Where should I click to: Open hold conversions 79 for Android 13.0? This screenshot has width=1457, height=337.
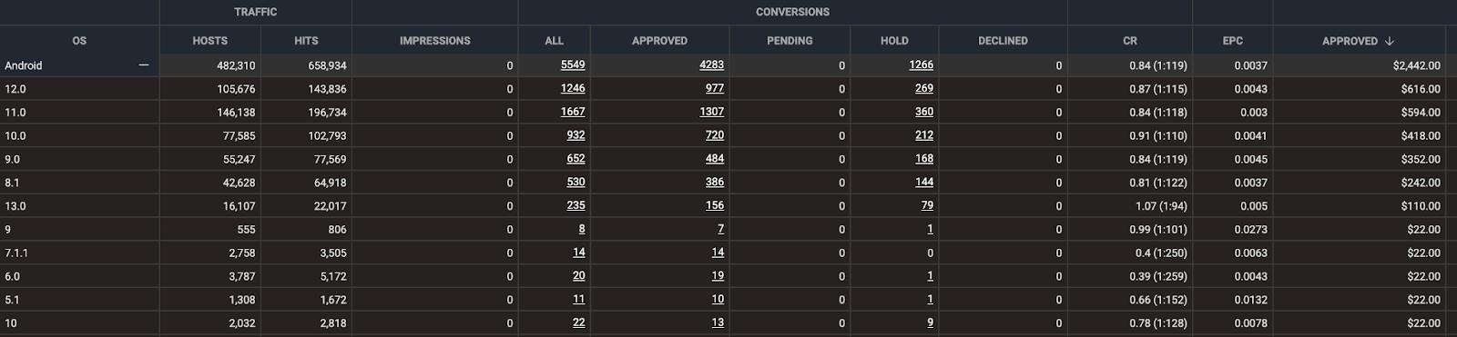pos(927,205)
